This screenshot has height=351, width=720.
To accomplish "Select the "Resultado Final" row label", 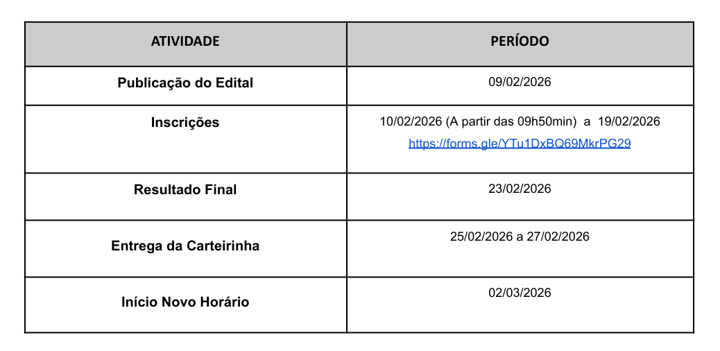I will (x=185, y=189).
